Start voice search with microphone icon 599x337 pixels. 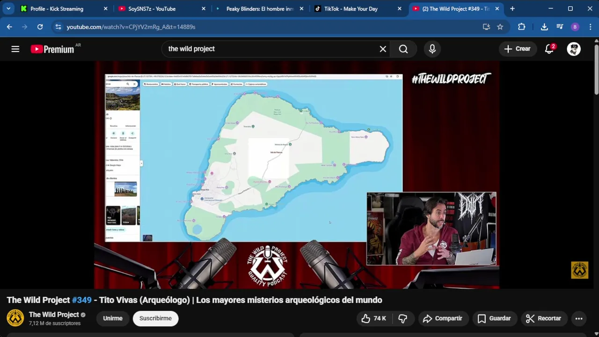(x=432, y=49)
